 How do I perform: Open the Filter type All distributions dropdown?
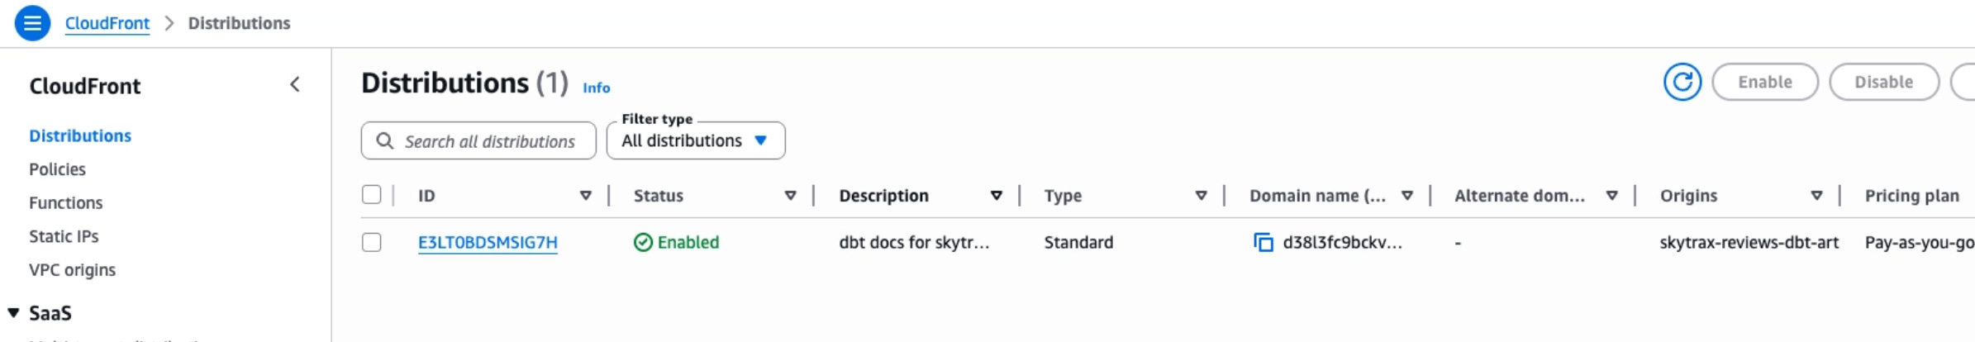[x=696, y=140]
